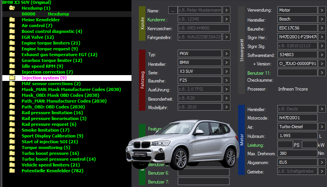Select Exhaust gas temperature EGT (12)
The image size is (327, 187).
click(x=59, y=55)
